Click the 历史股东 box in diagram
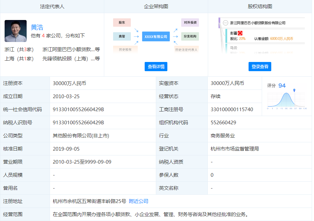 pyautogui.click(x=125, y=50)
